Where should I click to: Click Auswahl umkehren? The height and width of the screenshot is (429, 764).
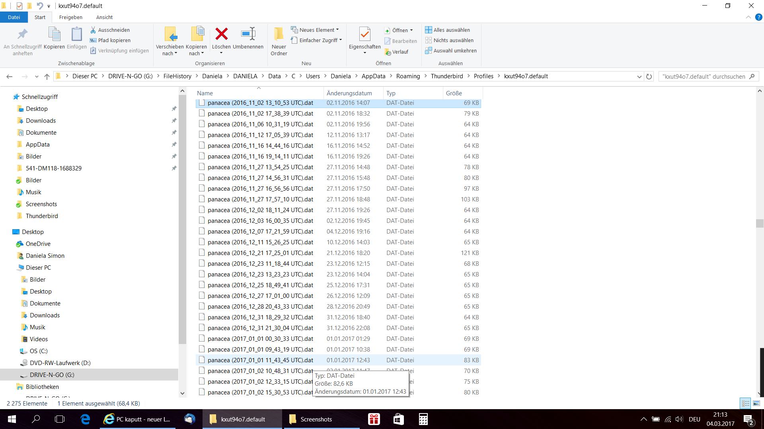click(451, 50)
